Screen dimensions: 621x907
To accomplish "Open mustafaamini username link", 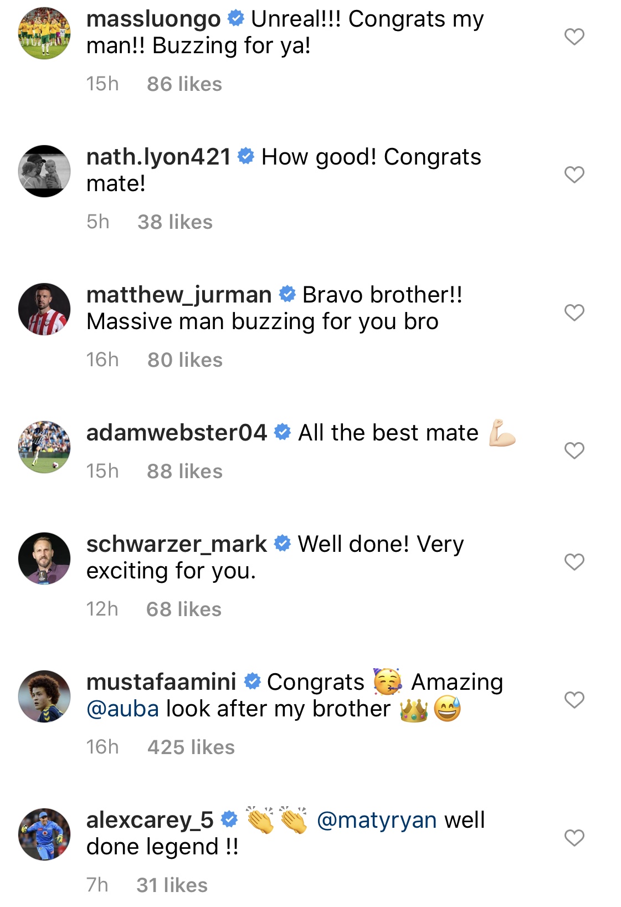I will [161, 682].
